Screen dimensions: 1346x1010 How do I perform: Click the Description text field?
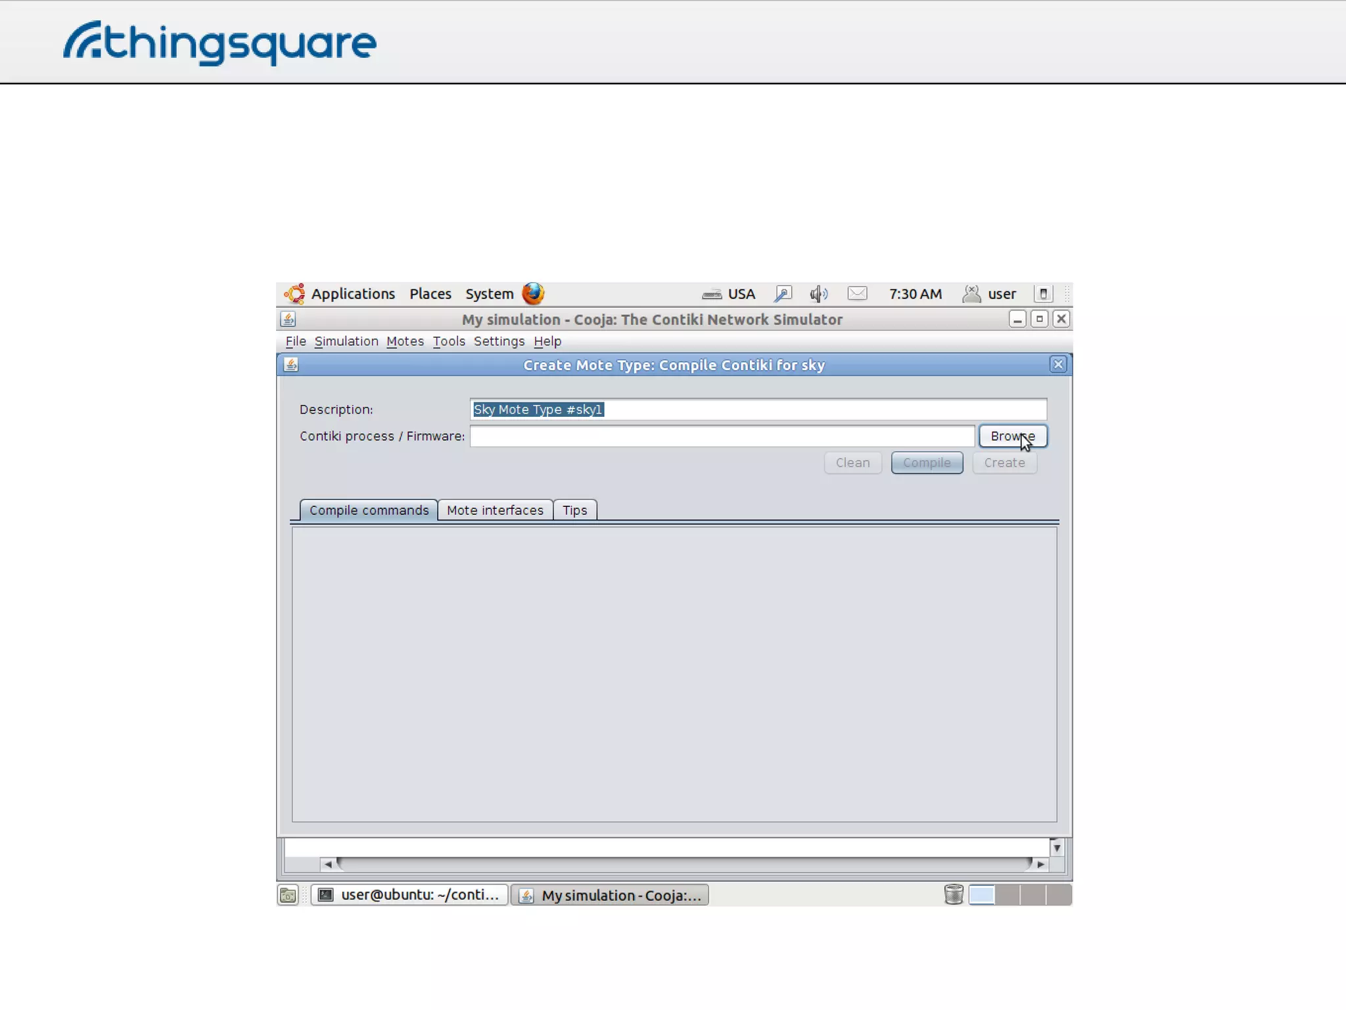[758, 409]
